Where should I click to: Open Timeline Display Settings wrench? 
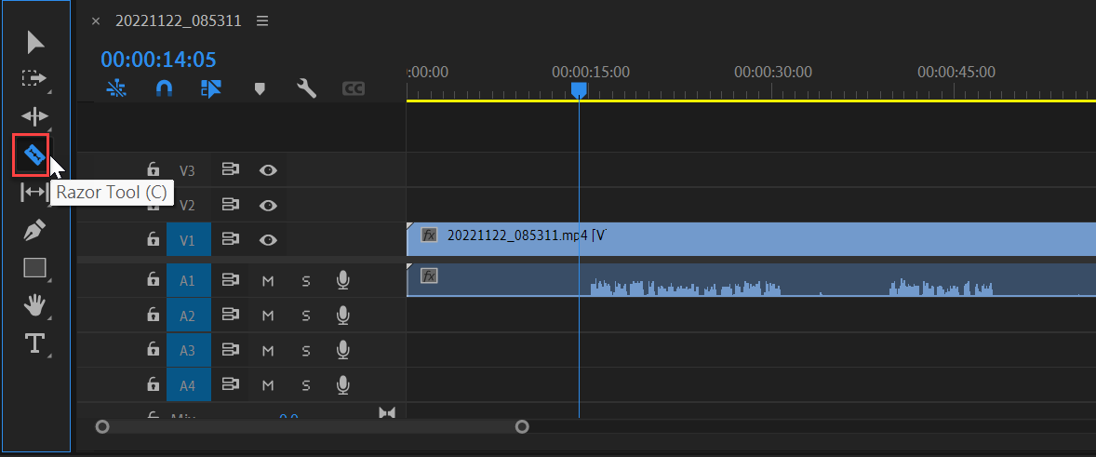click(306, 88)
